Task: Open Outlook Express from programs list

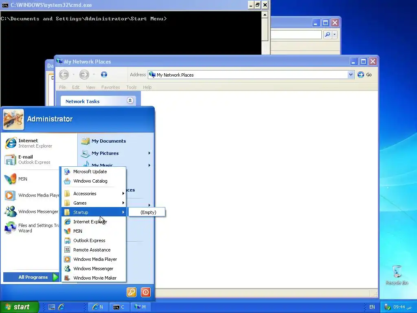Action: pos(94,240)
